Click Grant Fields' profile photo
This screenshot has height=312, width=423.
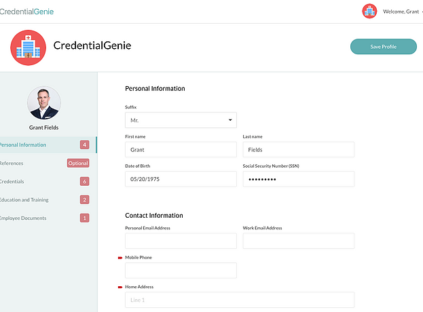pos(44,102)
